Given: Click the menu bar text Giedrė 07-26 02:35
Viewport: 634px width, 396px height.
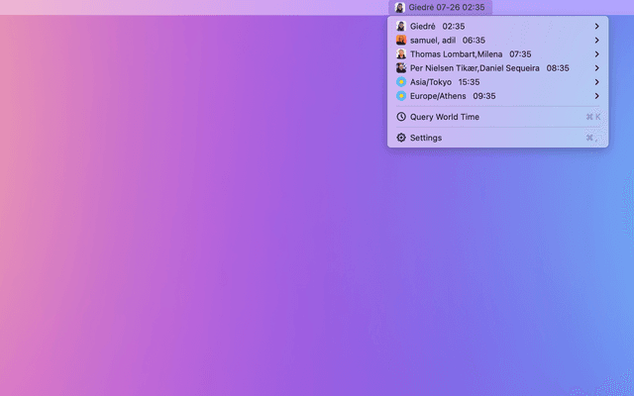Looking at the screenshot, I should [447, 7].
